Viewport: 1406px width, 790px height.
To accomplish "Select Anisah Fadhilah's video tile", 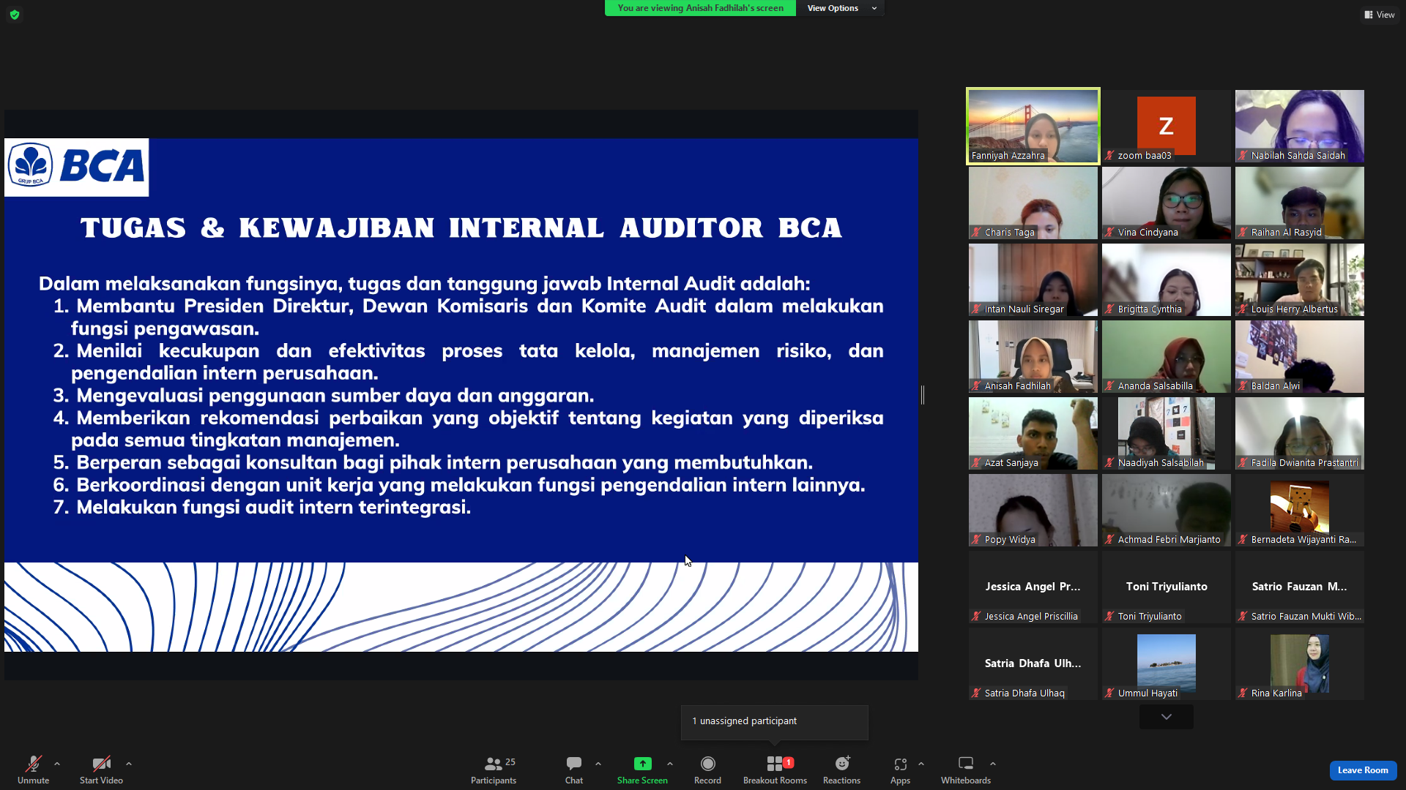I will coord(1033,356).
